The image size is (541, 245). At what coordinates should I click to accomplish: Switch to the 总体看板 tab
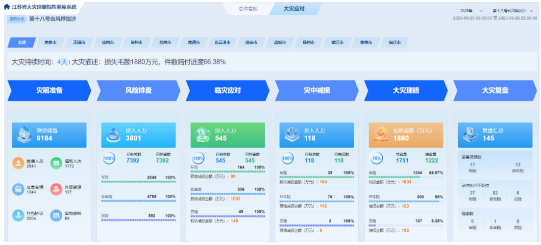(x=248, y=9)
